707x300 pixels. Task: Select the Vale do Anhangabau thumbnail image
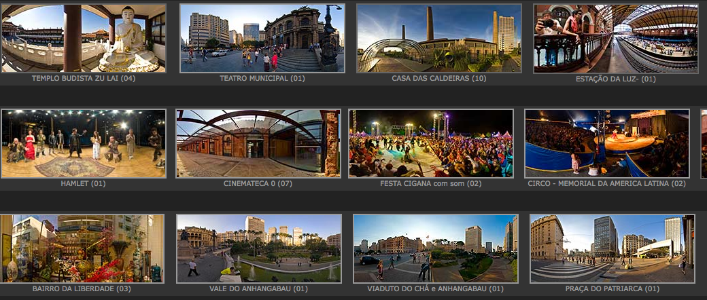(259, 248)
